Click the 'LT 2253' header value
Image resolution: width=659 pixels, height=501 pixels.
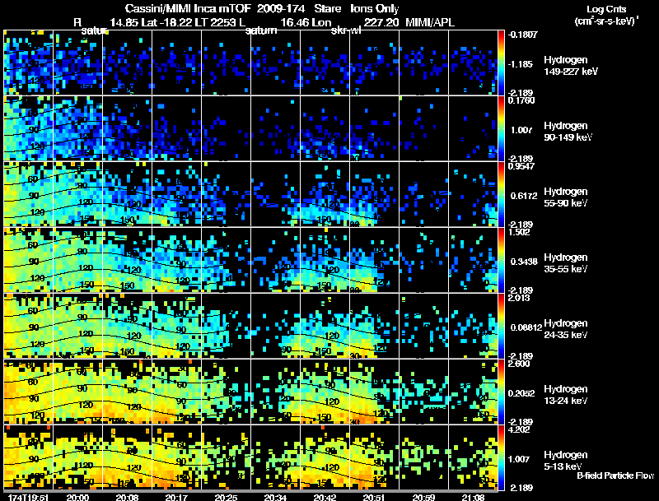pos(218,23)
